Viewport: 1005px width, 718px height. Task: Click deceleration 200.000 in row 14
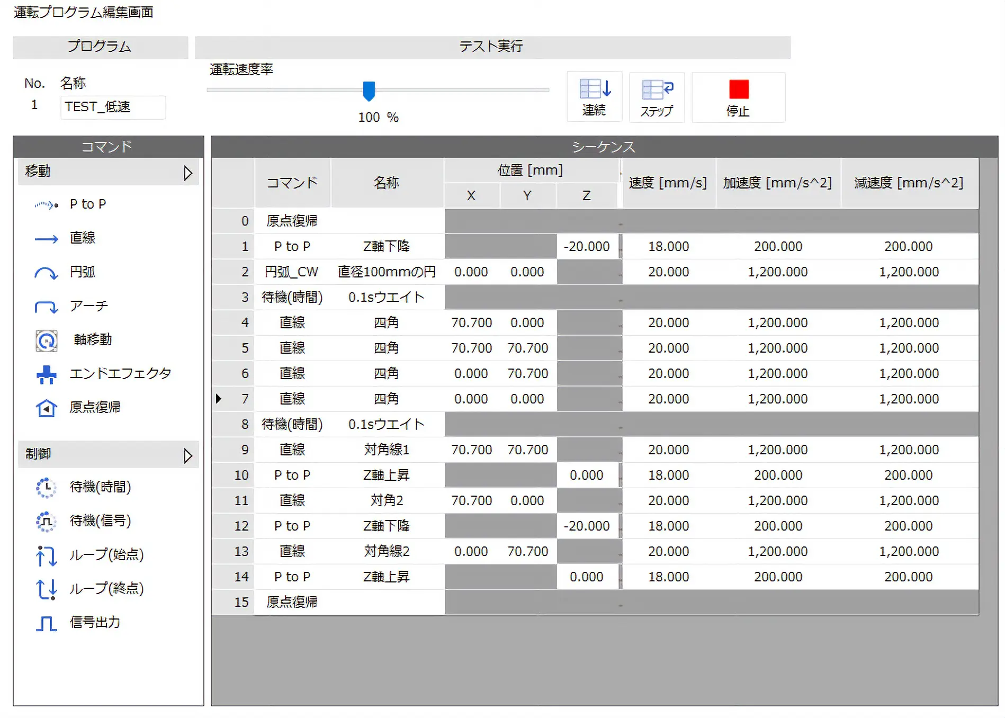click(x=909, y=577)
